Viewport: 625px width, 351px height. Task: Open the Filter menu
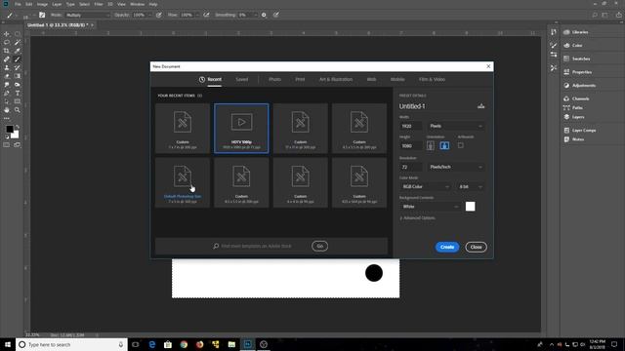click(99, 4)
